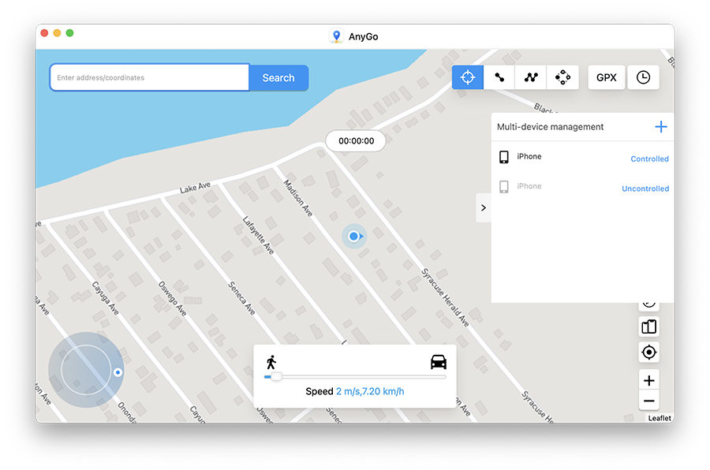Select the multi-spot route mode icon

click(x=530, y=77)
